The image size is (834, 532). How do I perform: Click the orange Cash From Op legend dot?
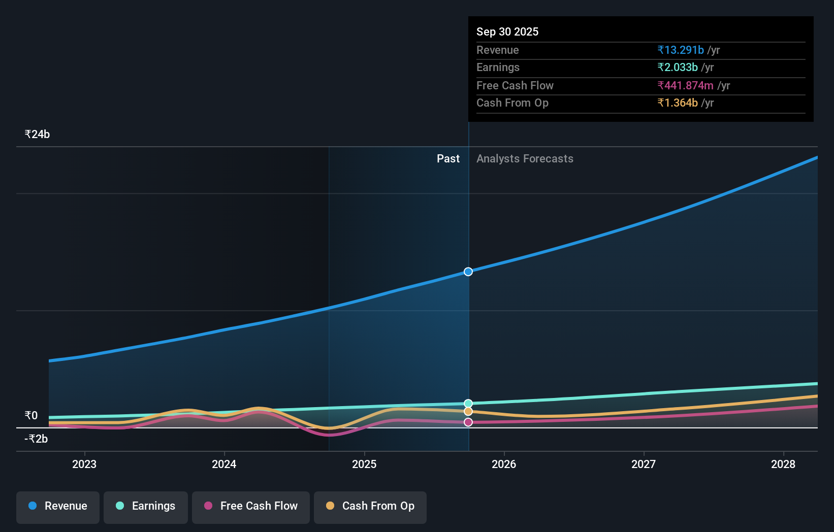331,506
